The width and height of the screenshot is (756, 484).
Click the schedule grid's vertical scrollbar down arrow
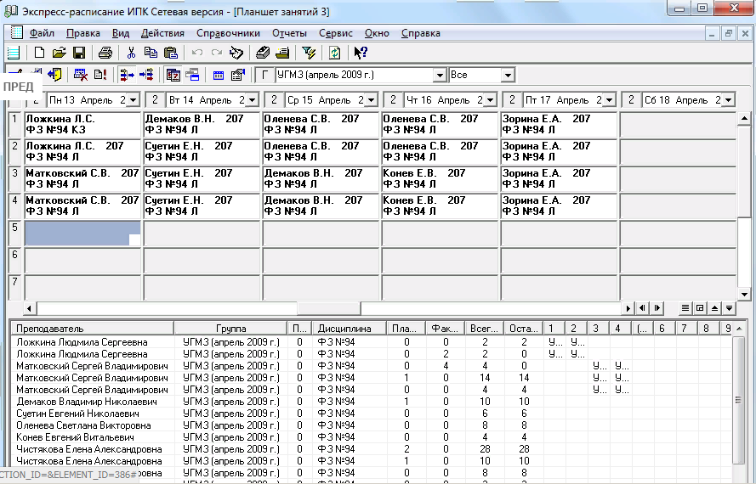745,294
